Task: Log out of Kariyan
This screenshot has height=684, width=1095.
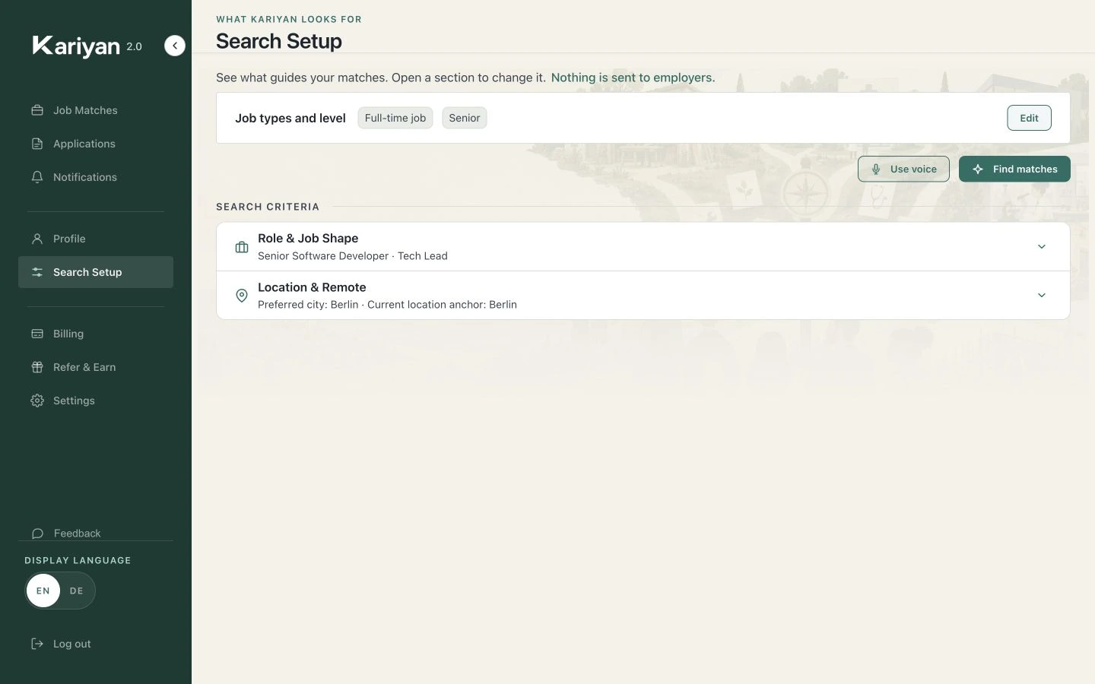Action: click(x=96, y=644)
